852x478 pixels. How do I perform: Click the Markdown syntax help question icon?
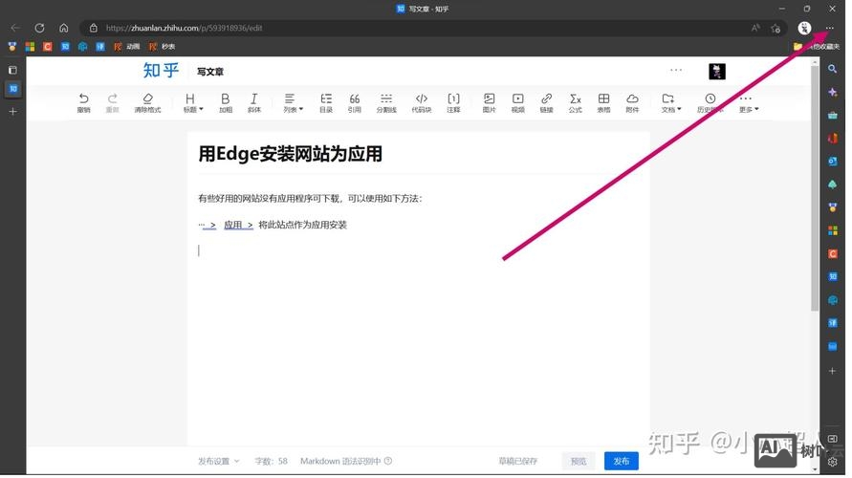[x=388, y=461]
